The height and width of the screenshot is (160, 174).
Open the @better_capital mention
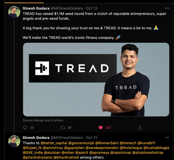(x=54, y=143)
